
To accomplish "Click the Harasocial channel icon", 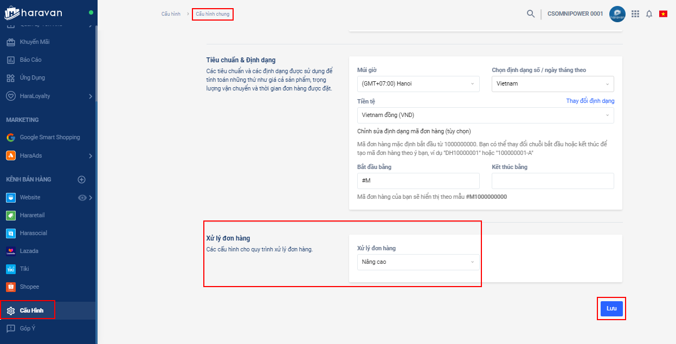I will (10, 233).
